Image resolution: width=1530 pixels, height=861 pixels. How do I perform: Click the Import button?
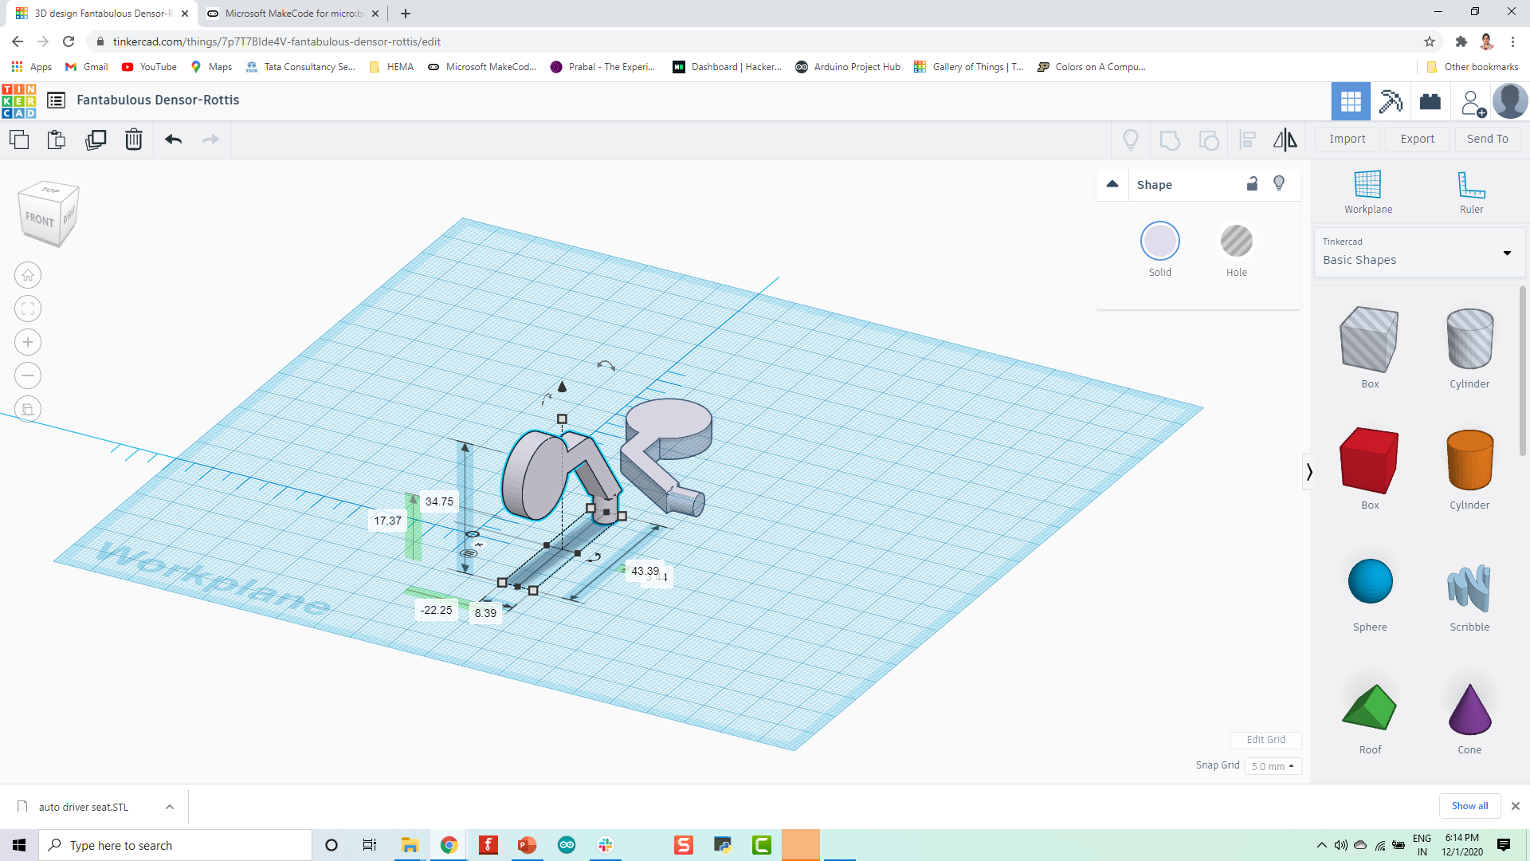[1348, 139]
